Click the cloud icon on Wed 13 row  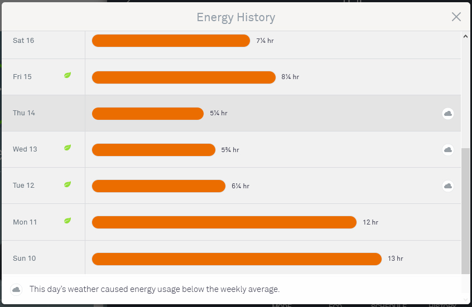point(447,150)
